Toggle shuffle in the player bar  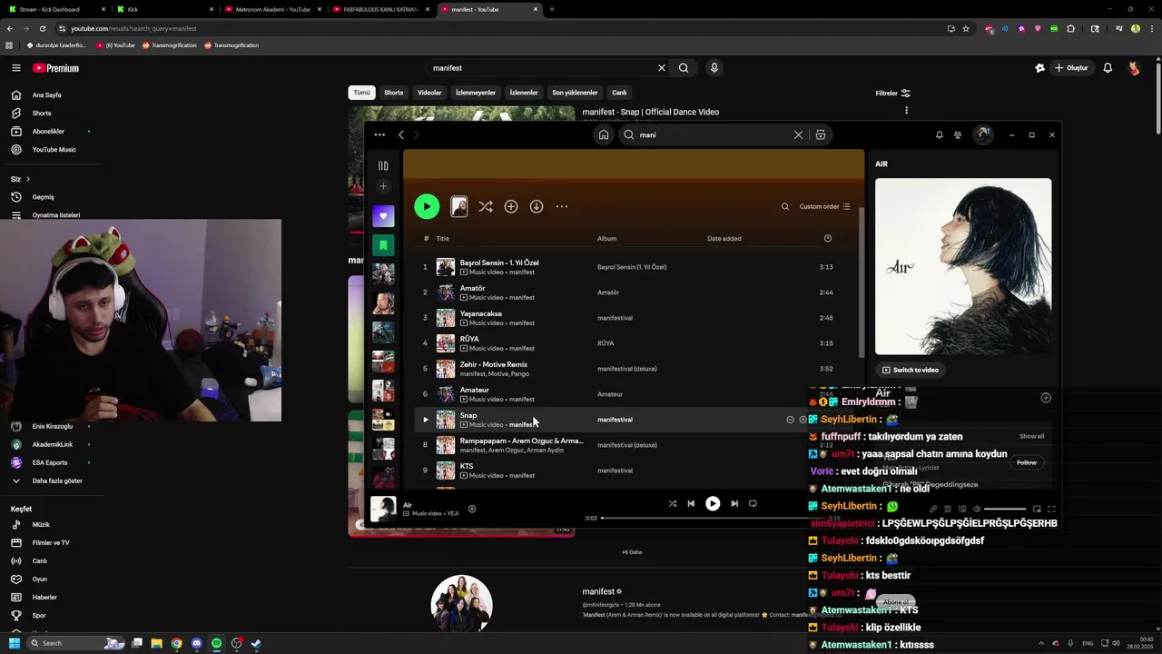tap(673, 503)
